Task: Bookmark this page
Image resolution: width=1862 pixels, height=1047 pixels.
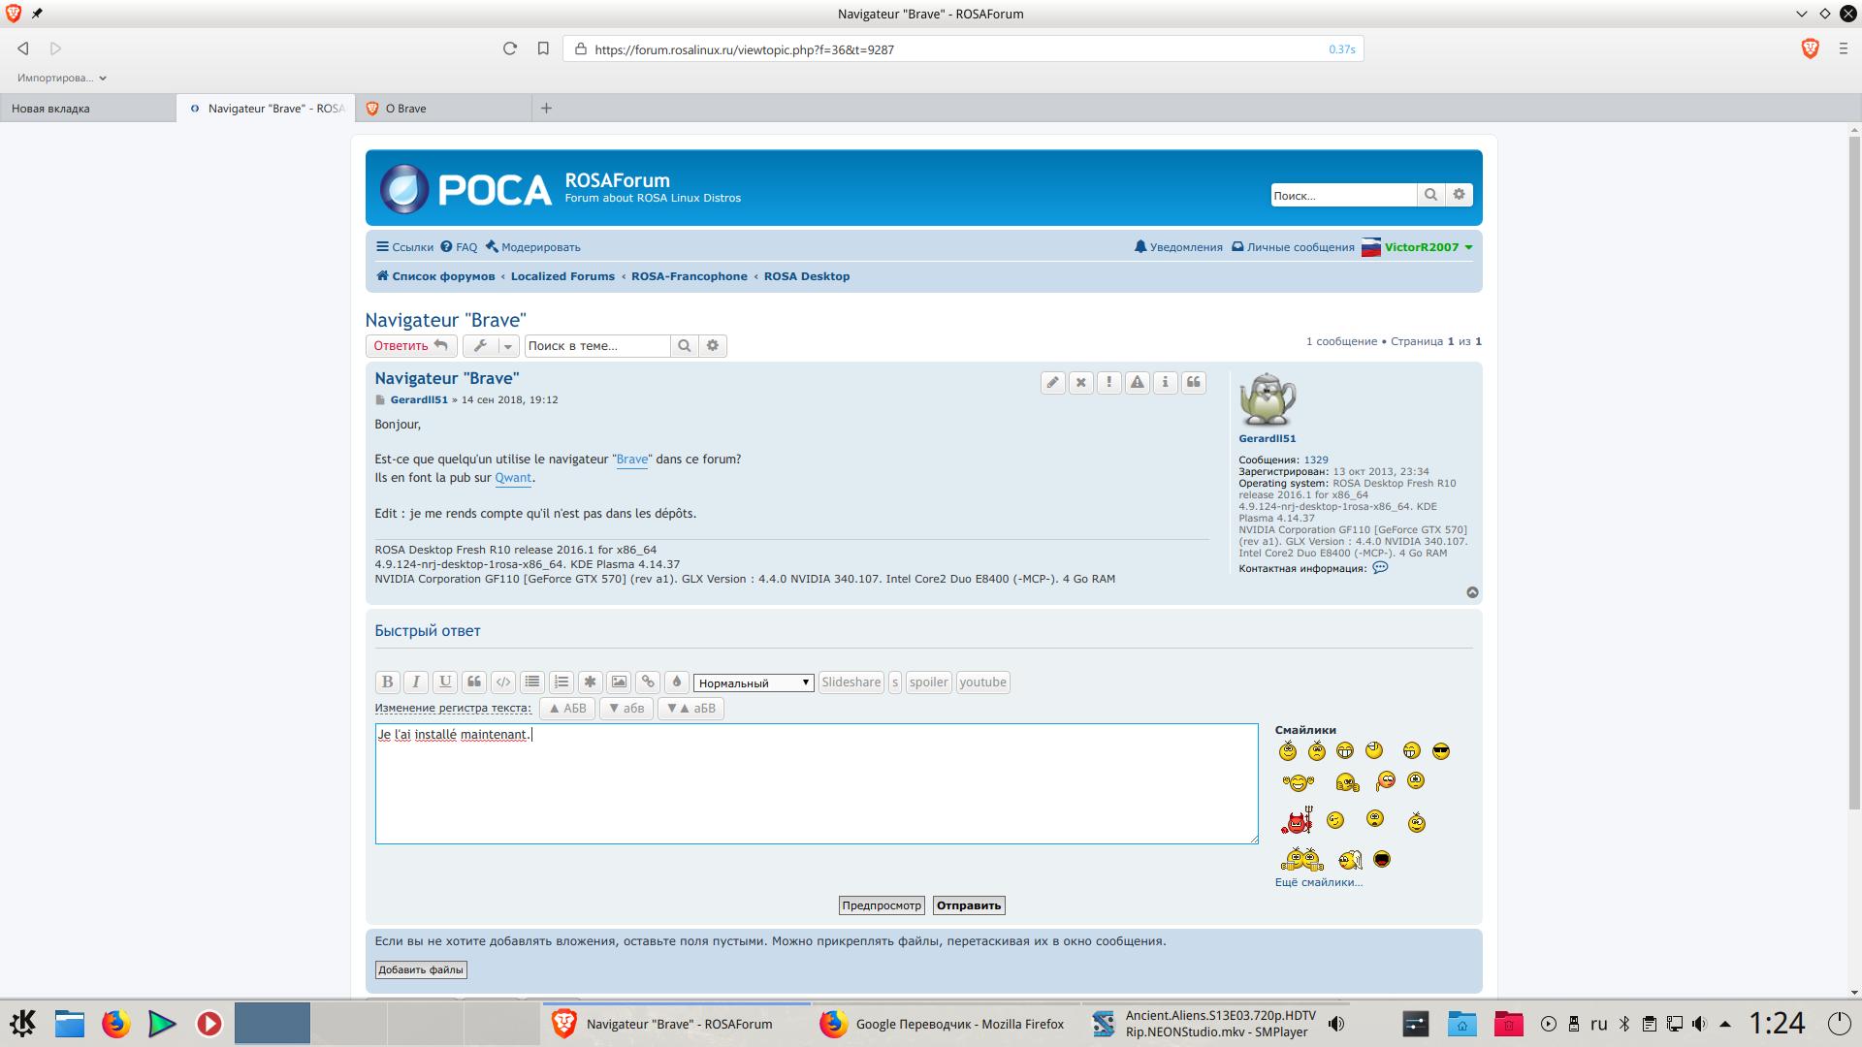Action: pos(543,48)
